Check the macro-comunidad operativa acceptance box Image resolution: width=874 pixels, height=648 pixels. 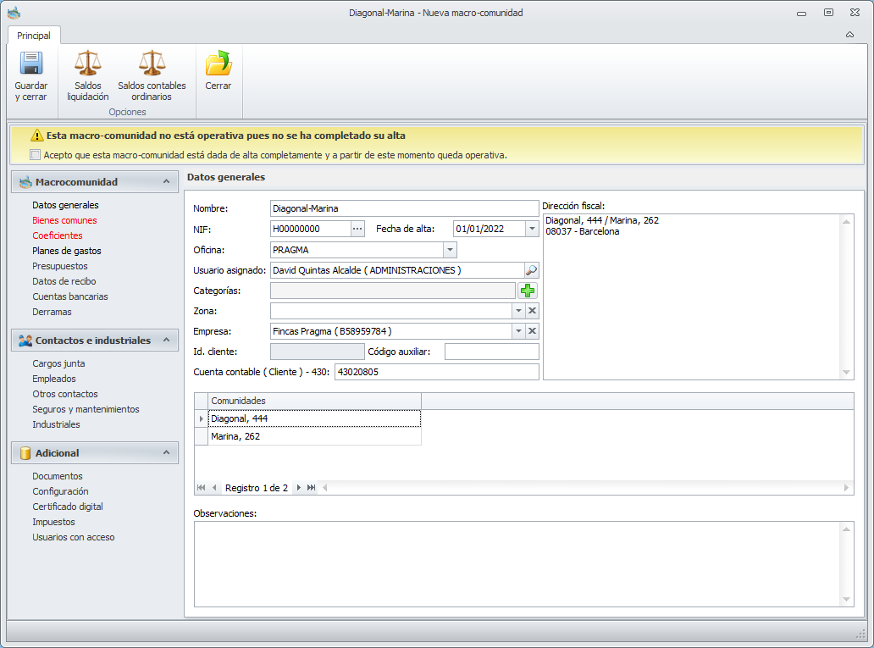pyautogui.click(x=35, y=155)
